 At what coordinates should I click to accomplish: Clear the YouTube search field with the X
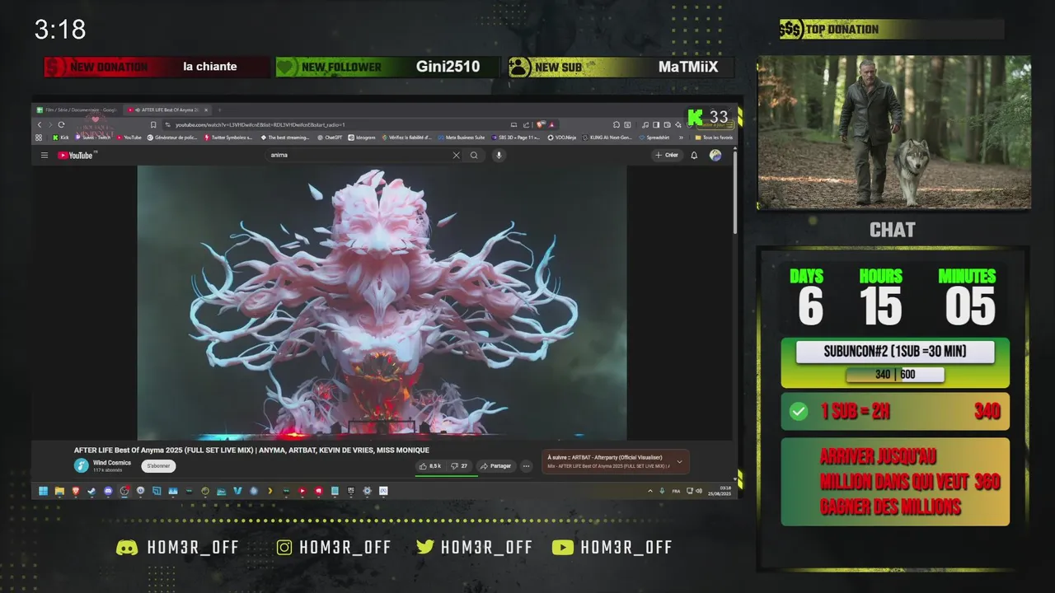pos(456,155)
